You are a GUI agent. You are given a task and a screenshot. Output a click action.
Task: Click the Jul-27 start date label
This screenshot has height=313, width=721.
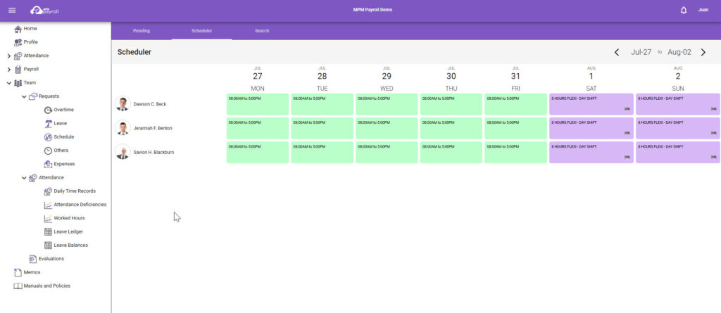[641, 52]
